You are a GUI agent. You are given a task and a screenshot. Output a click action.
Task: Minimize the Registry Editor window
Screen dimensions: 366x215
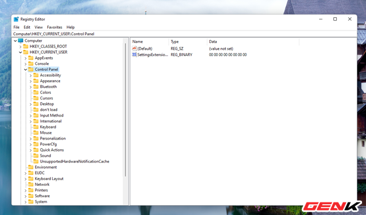(x=321, y=19)
